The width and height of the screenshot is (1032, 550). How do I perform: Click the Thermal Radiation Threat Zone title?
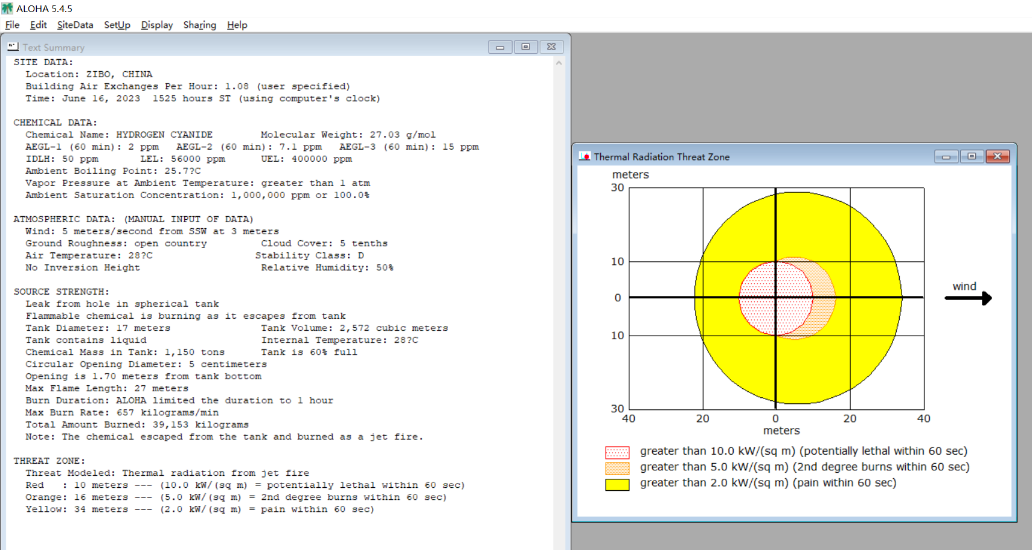coord(662,157)
